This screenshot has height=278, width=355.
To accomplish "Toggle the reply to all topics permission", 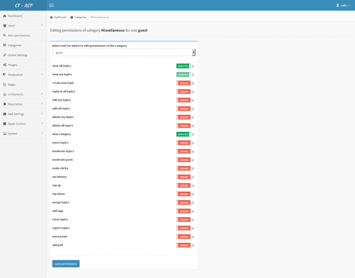I will (183, 91).
